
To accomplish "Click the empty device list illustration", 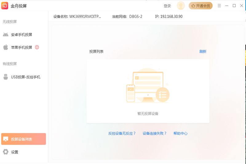I will [x=148, y=86].
